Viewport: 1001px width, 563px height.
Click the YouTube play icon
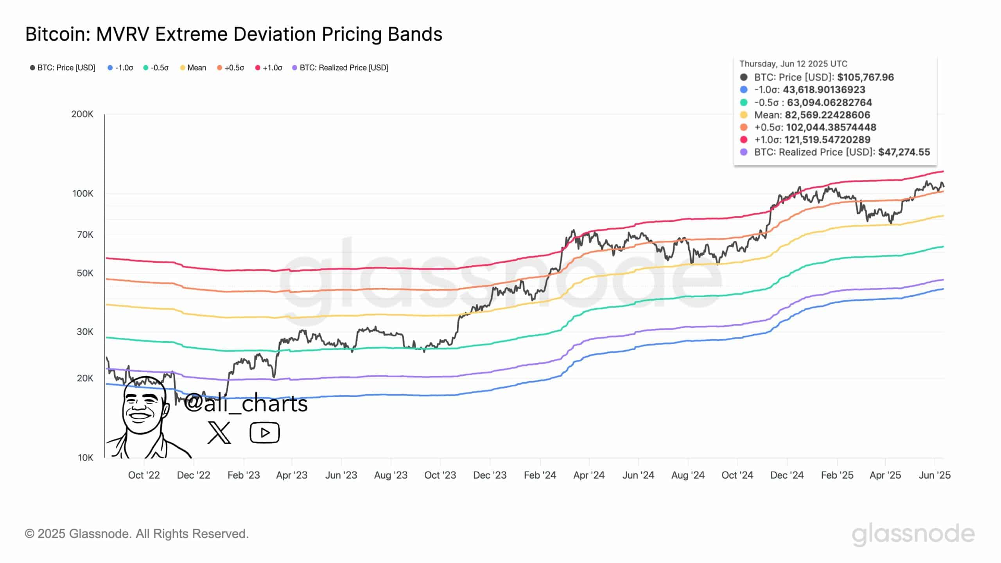tap(265, 432)
